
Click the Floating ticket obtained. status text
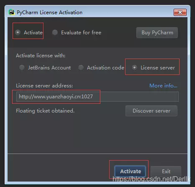45,111
